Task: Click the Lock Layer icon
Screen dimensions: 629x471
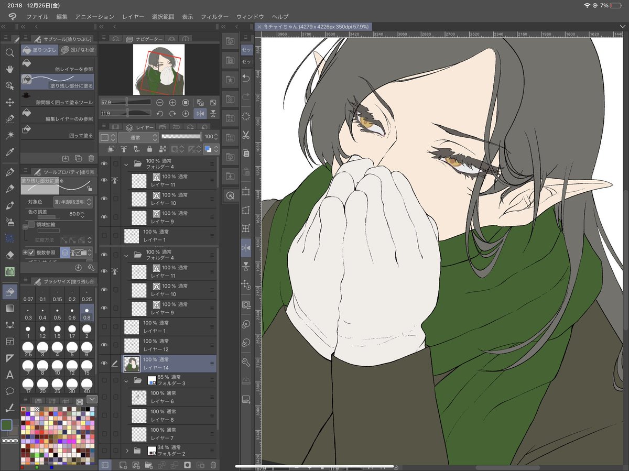Action: pyautogui.click(x=149, y=149)
